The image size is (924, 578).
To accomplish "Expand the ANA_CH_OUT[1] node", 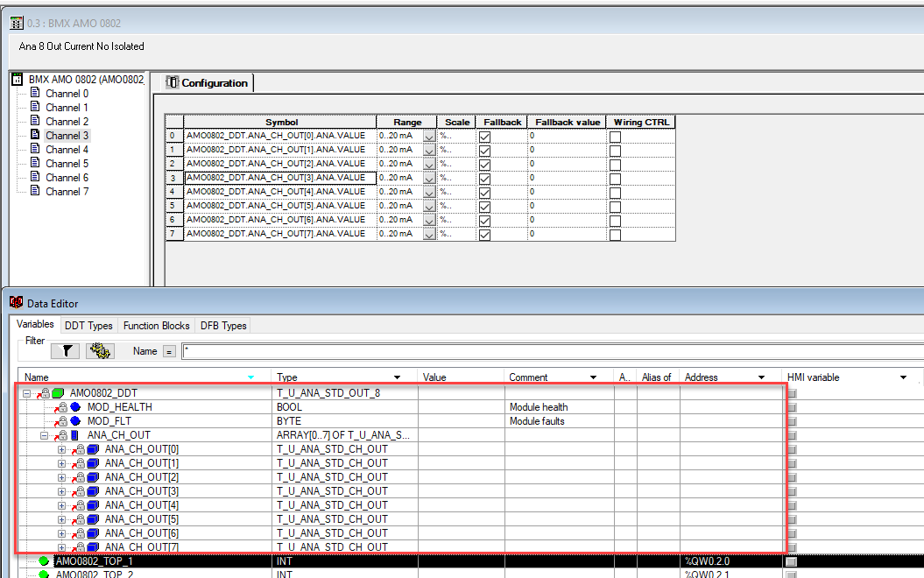I will 61,463.
